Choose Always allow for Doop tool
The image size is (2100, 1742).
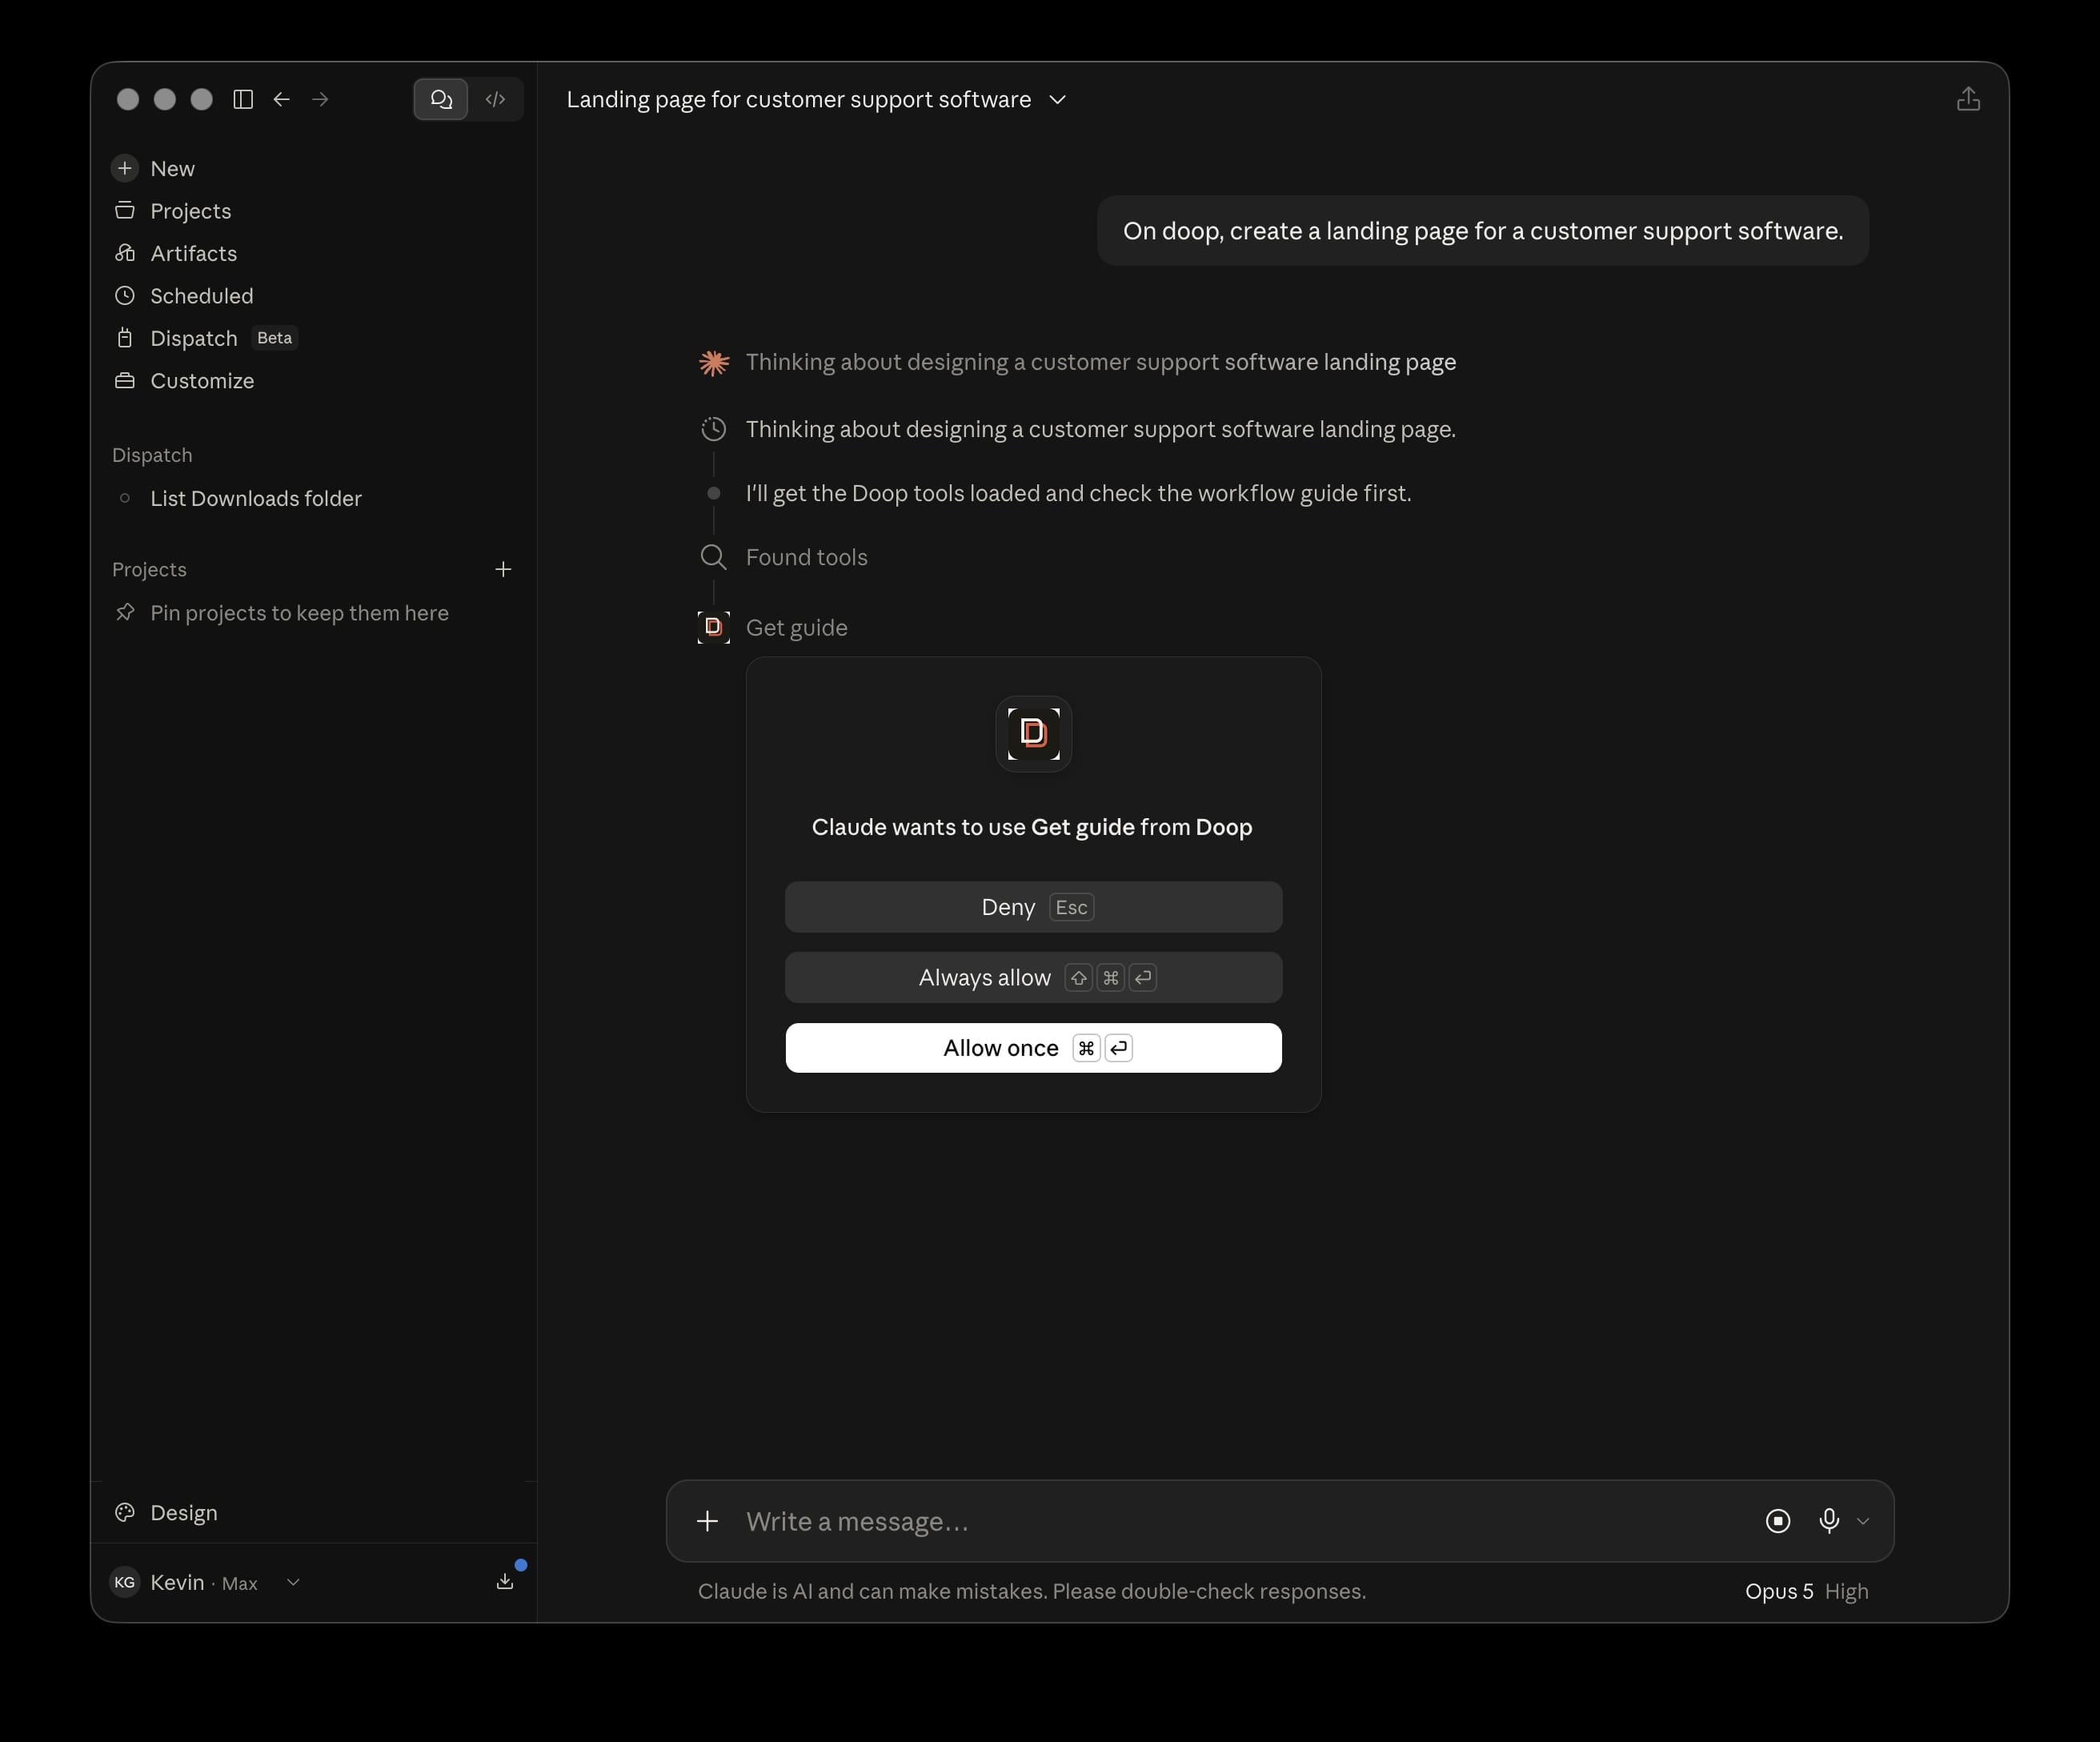pyautogui.click(x=1033, y=977)
